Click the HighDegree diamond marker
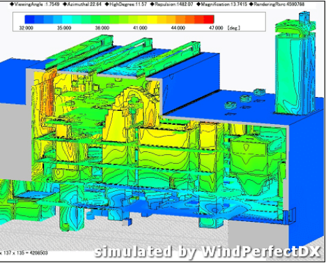The width and height of the screenshot is (326, 263). [x=107, y=4]
